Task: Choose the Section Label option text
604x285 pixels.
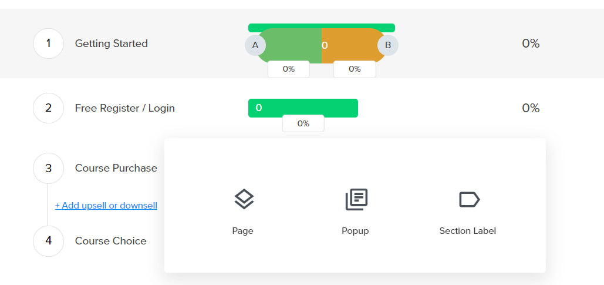Action: [467, 231]
